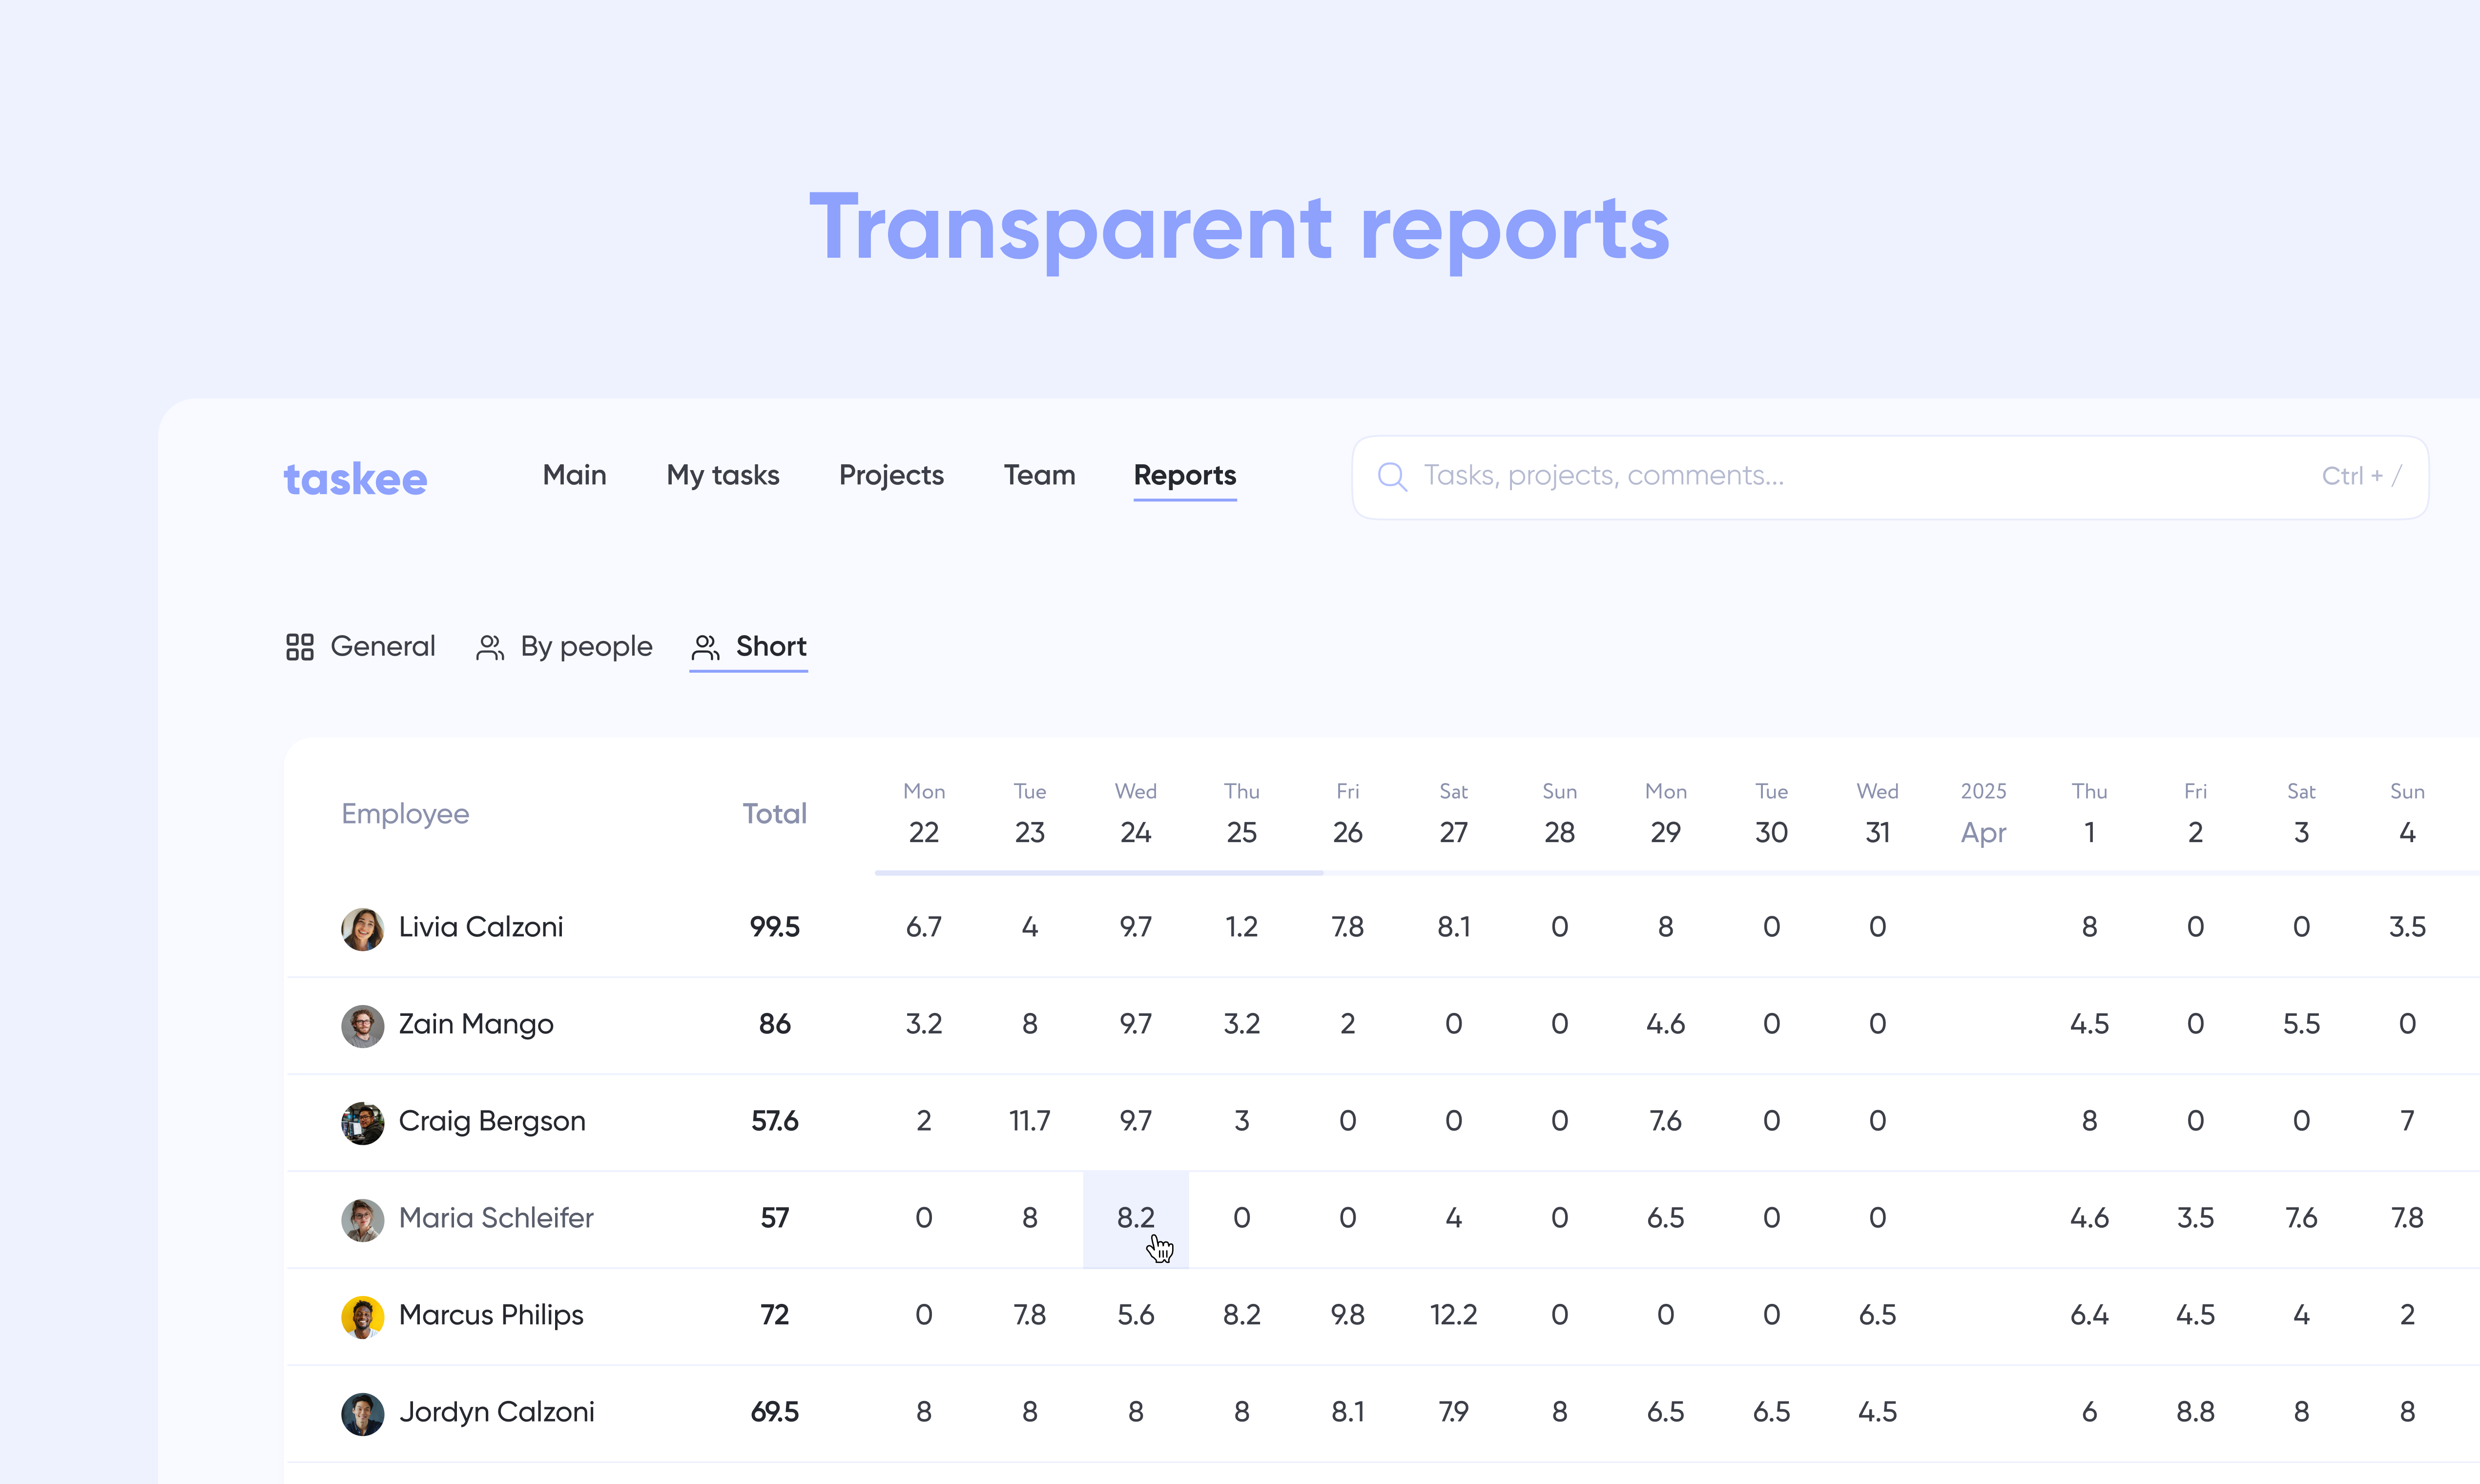The width and height of the screenshot is (2480, 1484).
Task: Open Maria Schleifer's name
Action: coord(496,1219)
